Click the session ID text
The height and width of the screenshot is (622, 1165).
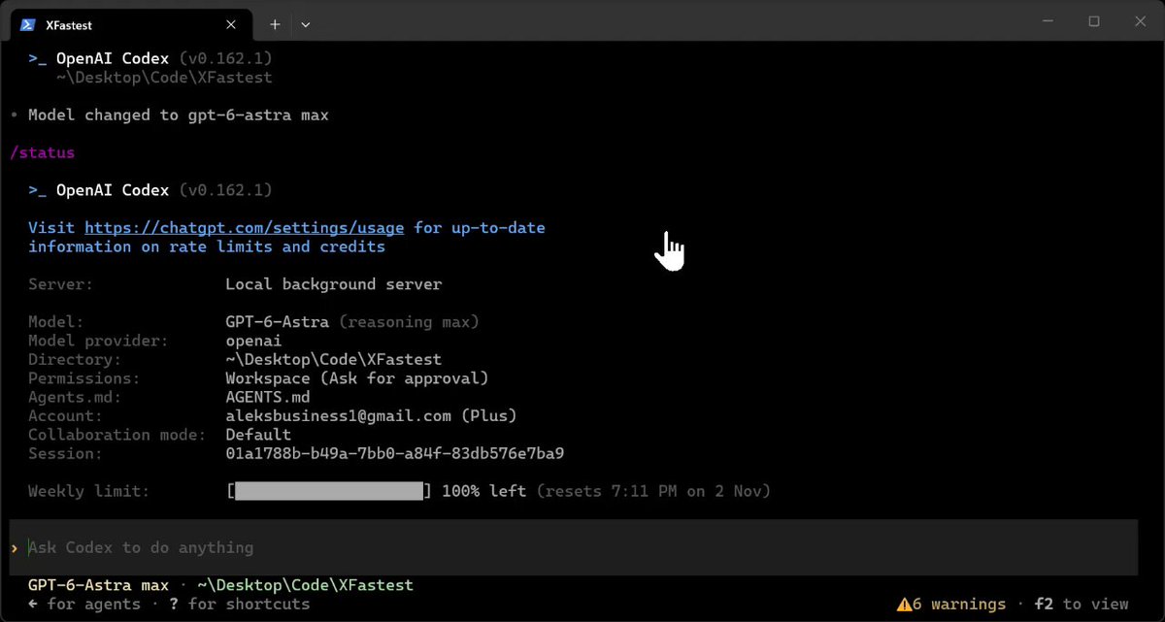point(395,454)
